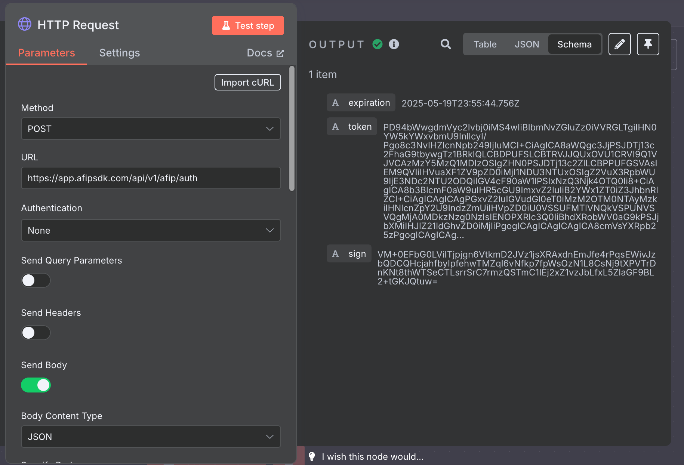Switch to the Settings tab
684x465 pixels.
[120, 53]
